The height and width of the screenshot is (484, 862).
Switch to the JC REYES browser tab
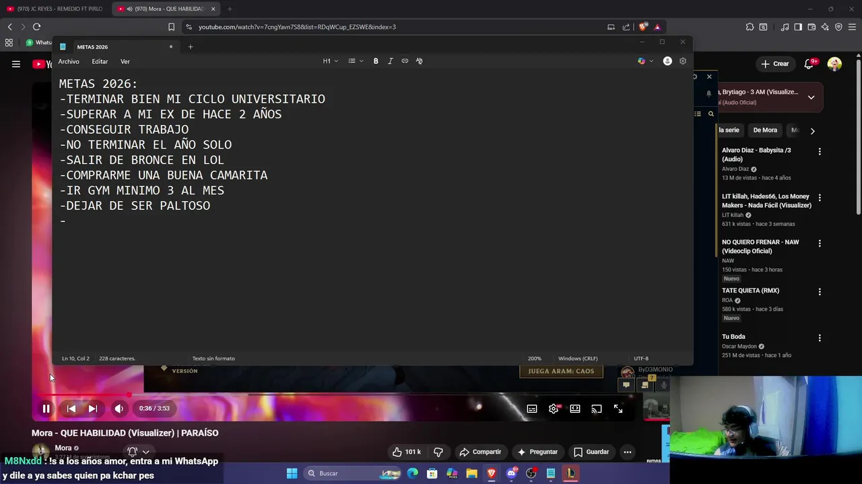(x=55, y=9)
